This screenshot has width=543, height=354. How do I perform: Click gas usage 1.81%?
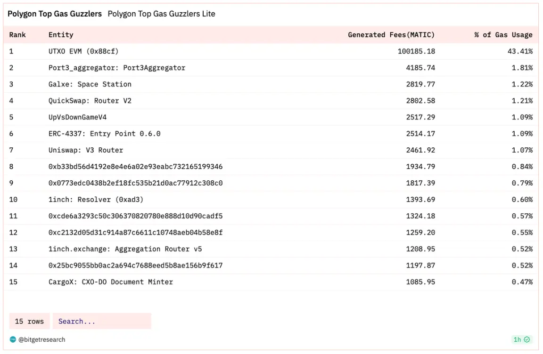(x=522, y=68)
